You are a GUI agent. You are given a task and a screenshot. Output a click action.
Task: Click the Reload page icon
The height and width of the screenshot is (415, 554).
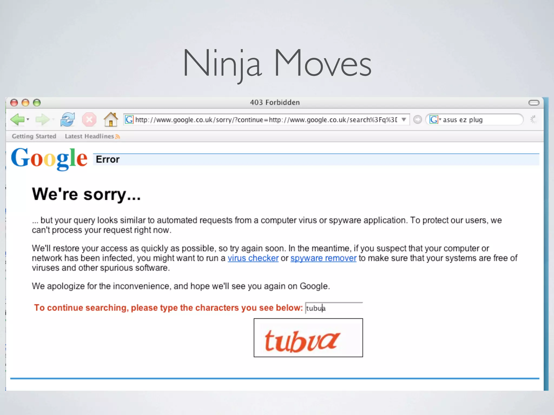click(67, 119)
